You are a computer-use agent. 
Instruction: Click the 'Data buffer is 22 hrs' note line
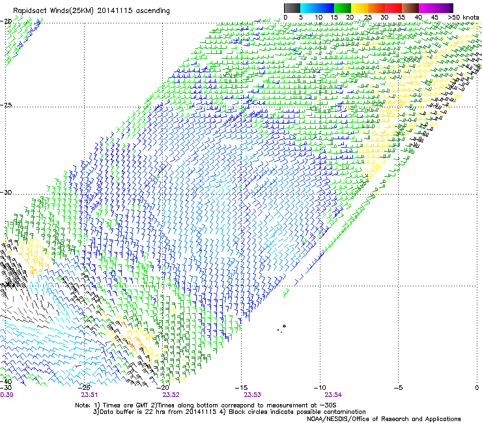pyautogui.click(x=229, y=412)
